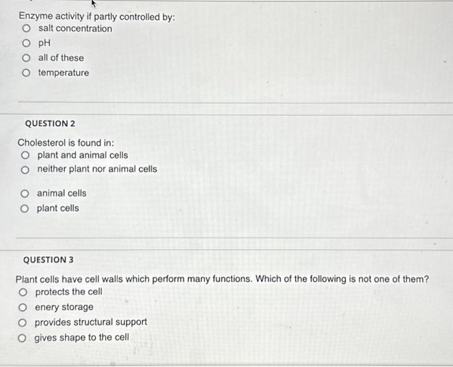Click the QUESTION 2 heading
453x367 pixels.
[x=50, y=124]
